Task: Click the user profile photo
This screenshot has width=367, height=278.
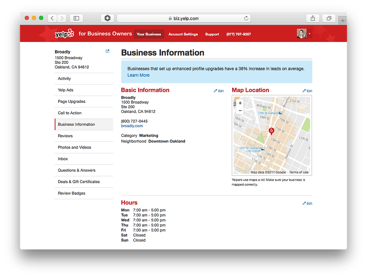Action: pos(302,33)
